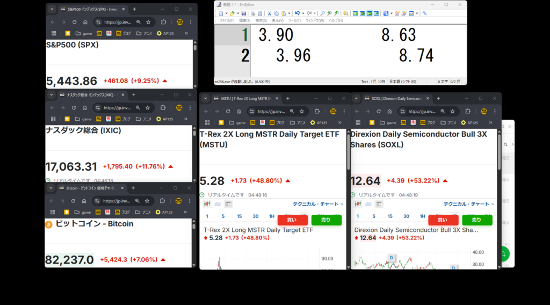
Task: Open site info icon in Nasdaq address bar
Action: tap(98, 108)
